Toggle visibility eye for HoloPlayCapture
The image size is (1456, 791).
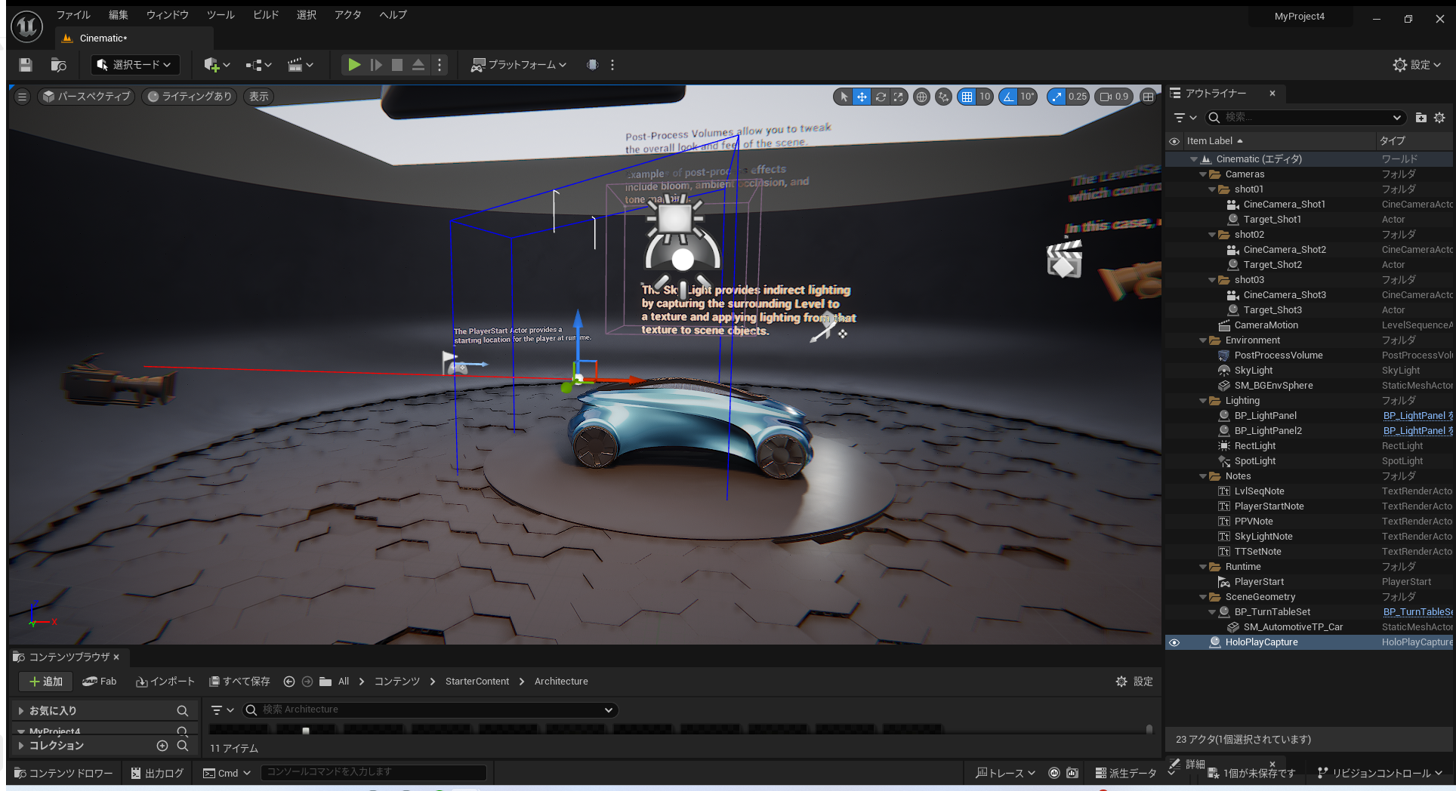pos(1174,642)
